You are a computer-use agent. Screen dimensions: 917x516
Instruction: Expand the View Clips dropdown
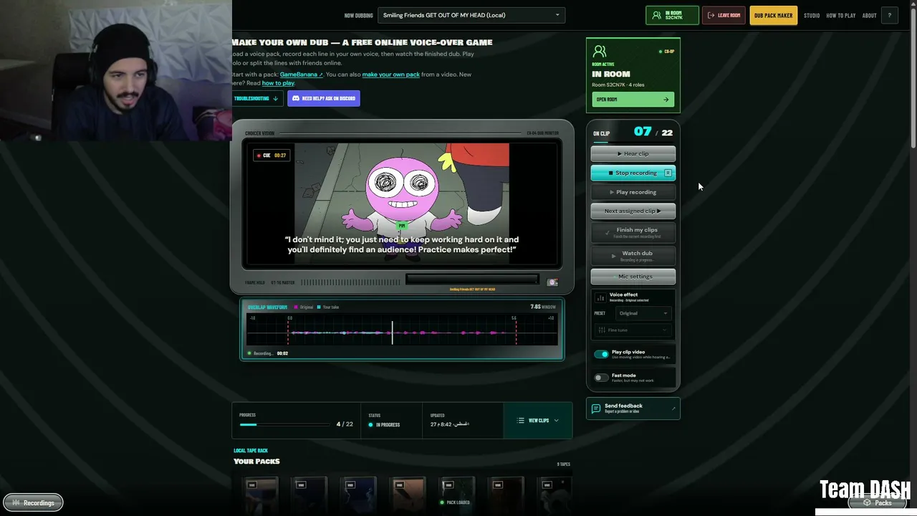point(538,421)
